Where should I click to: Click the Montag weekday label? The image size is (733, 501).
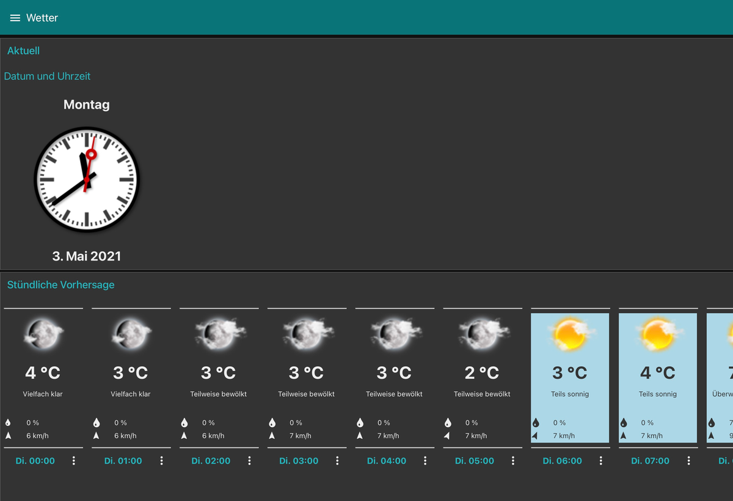tap(87, 104)
